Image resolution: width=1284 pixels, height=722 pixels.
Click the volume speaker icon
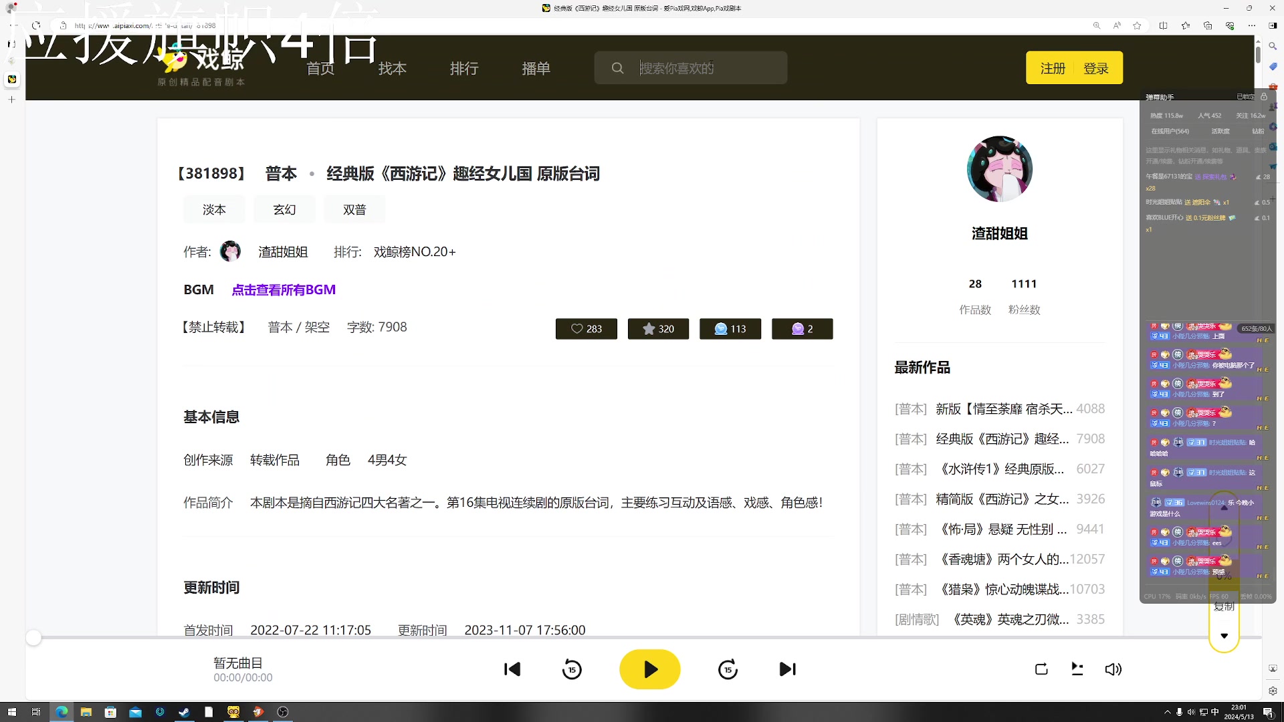(x=1113, y=669)
